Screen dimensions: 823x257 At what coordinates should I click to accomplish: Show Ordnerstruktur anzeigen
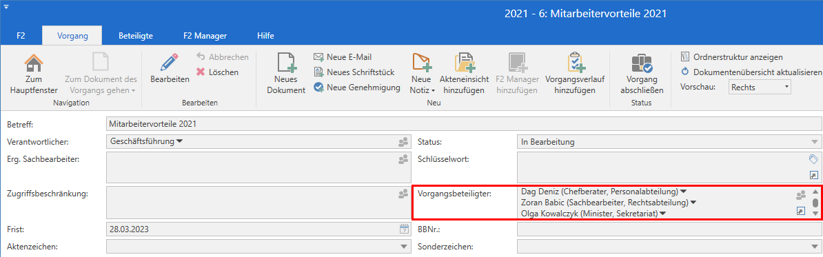(x=732, y=56)
